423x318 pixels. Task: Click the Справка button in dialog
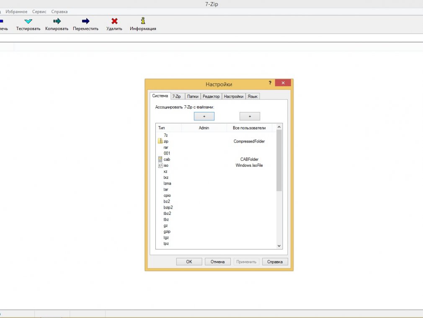275,262
